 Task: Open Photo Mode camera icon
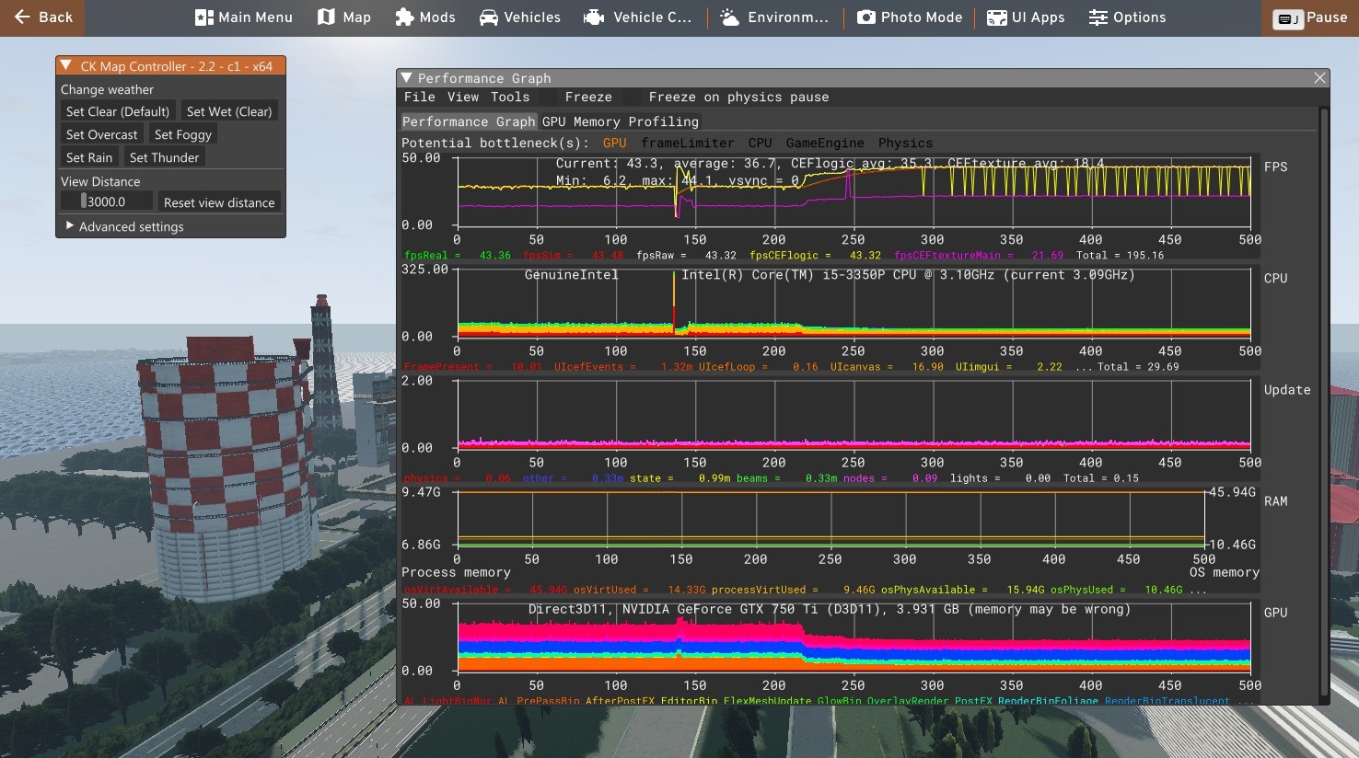[x=866, y=17]
